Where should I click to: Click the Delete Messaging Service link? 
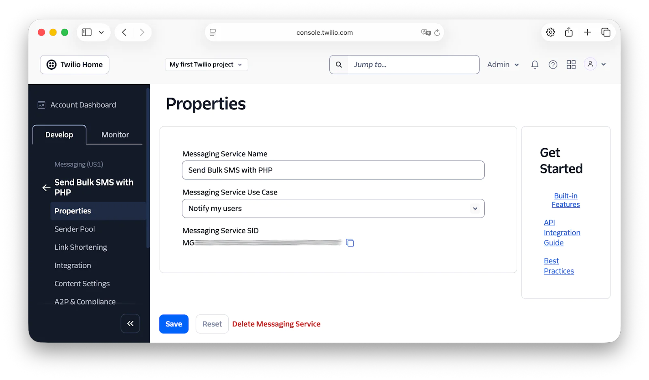(276, 324)
